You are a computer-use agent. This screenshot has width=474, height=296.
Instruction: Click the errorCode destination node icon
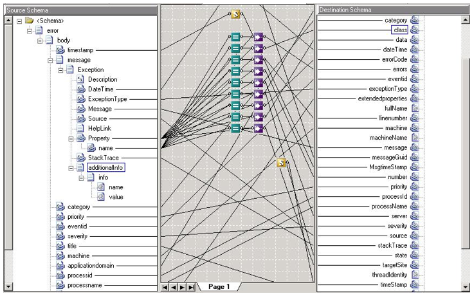pyautogui.click(x=415, y=59)
